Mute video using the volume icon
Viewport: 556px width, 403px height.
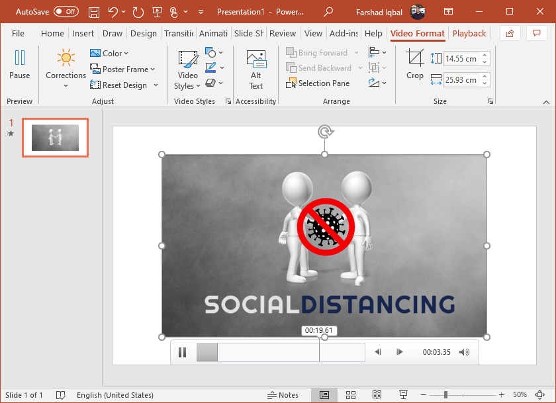click(464, 352)
